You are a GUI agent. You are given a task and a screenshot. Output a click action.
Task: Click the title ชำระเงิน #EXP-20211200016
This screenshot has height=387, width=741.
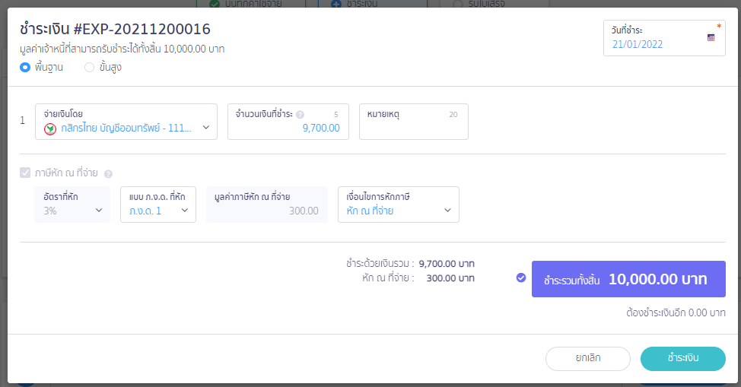116,29
